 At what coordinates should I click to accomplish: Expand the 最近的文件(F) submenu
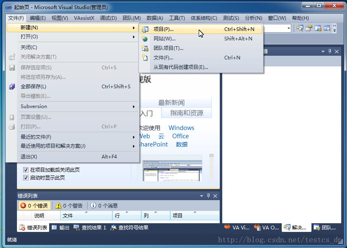click(x=134, y=137)
